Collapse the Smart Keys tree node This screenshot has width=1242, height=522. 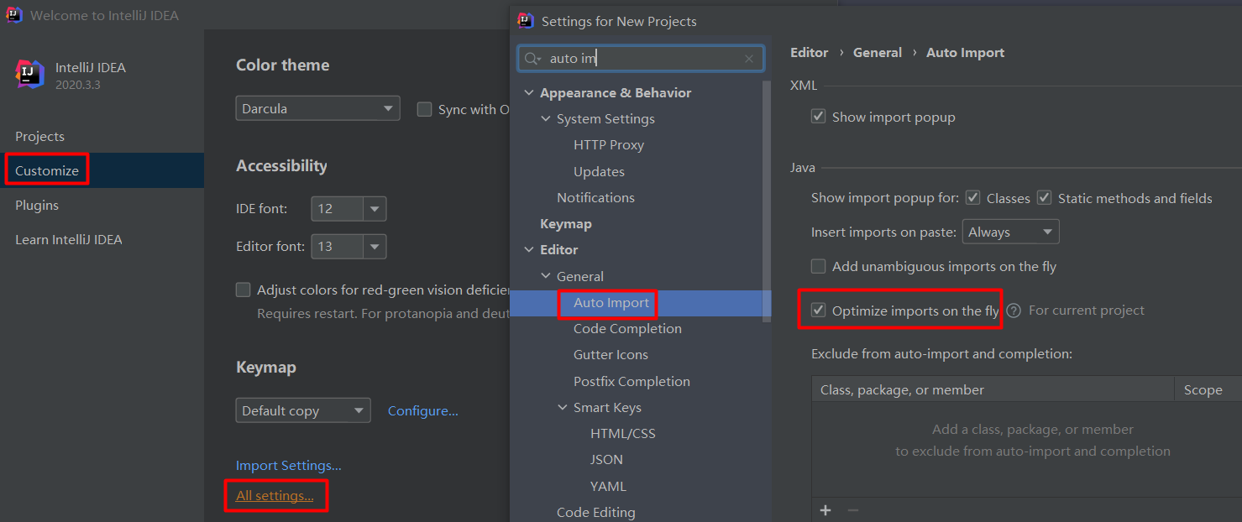pyautogui.click(x=562, y=408)
